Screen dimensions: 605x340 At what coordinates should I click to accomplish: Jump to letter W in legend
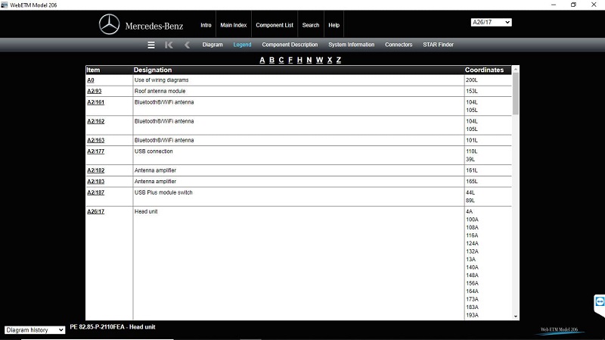(319, 60)
